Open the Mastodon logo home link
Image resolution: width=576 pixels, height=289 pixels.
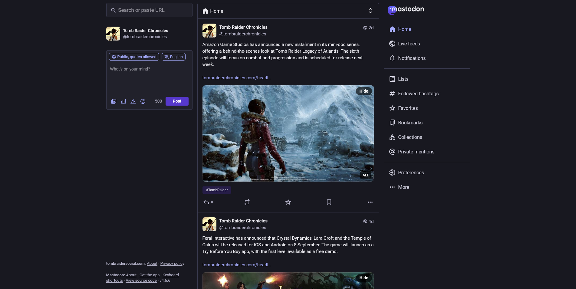(406, 10)
